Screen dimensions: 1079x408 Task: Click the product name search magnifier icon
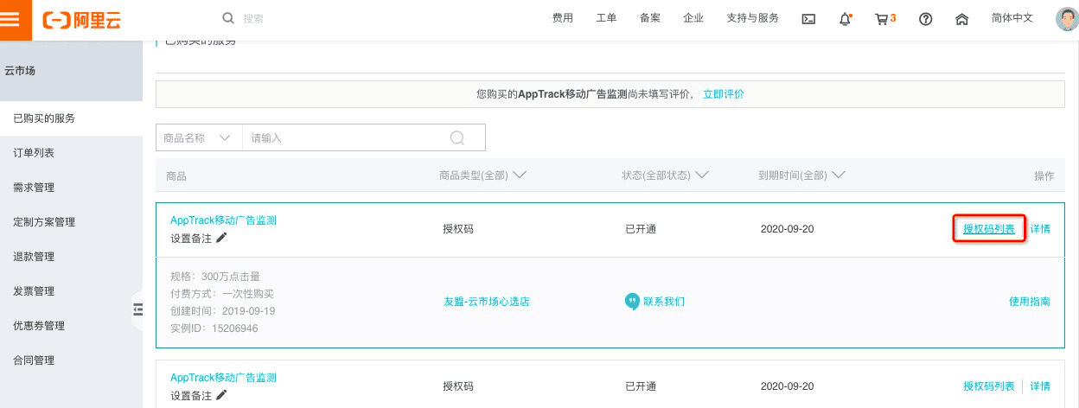(457, 137)
